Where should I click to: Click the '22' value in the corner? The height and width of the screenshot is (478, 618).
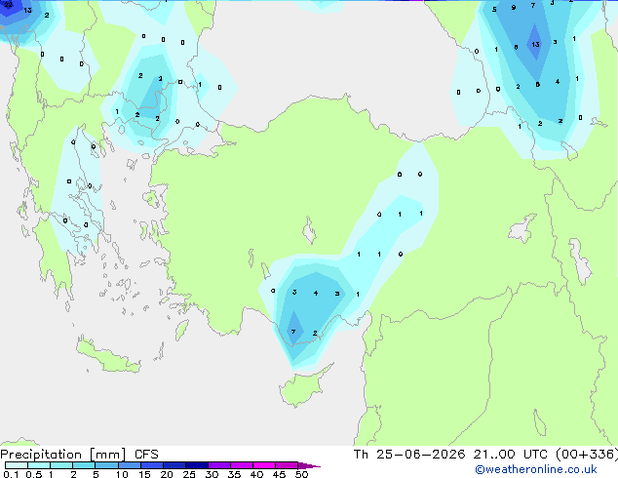(x=8, y=5)
